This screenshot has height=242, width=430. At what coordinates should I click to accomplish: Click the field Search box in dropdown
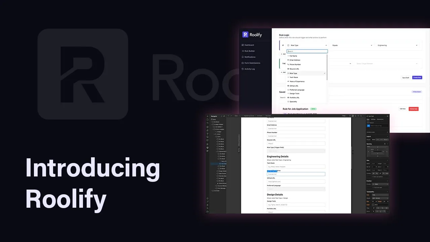coord(307,51)
